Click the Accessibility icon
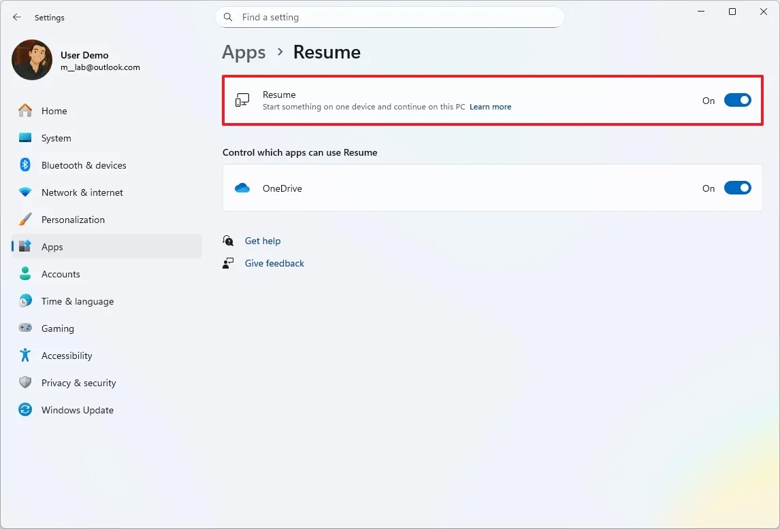780x529 pixels. pos(25,356)
